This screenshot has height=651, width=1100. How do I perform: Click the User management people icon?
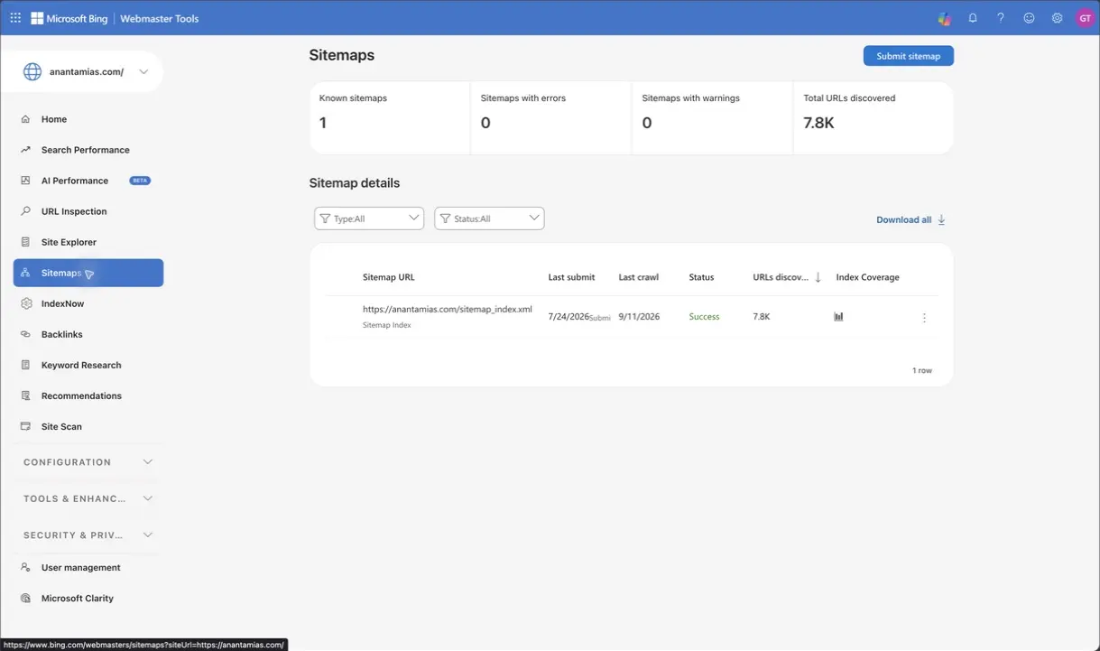25,567
